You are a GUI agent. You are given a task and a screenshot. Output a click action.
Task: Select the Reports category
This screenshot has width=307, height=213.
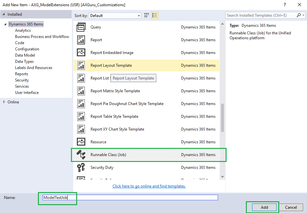point(22,74)
